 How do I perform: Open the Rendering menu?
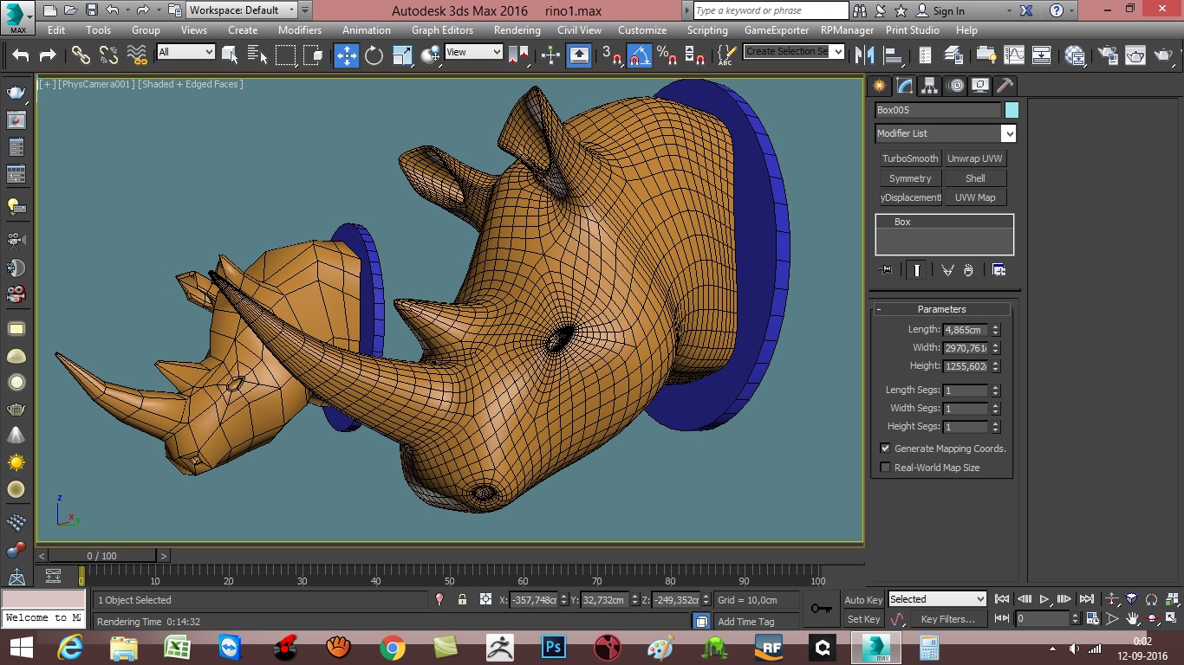tap(517, 29)
